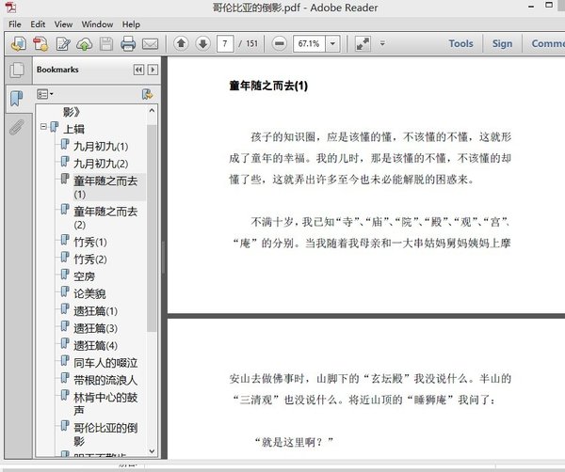
Task: Go to next page with down arrow
Action: (202, 43)
